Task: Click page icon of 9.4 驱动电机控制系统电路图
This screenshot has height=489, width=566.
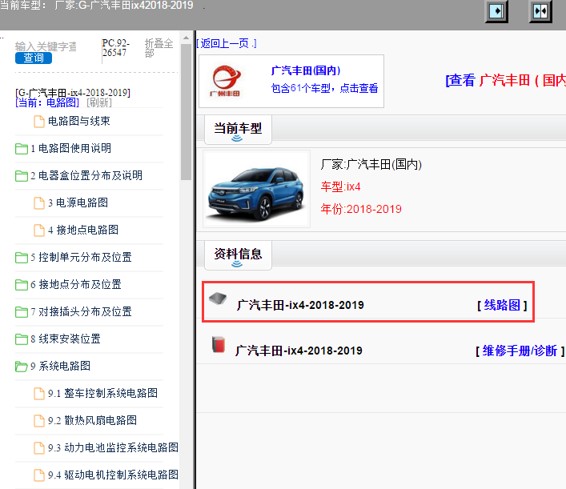Action: 39,475
